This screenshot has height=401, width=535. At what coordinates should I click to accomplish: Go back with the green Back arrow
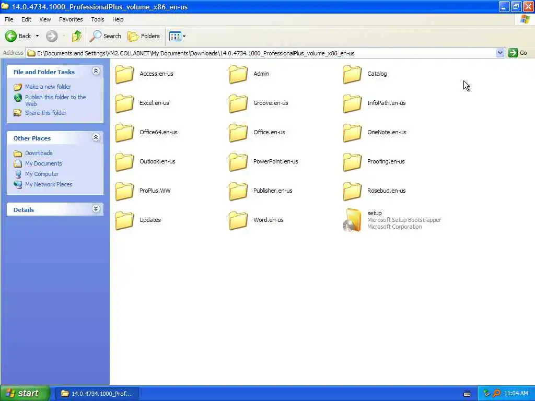coord(11,36)
